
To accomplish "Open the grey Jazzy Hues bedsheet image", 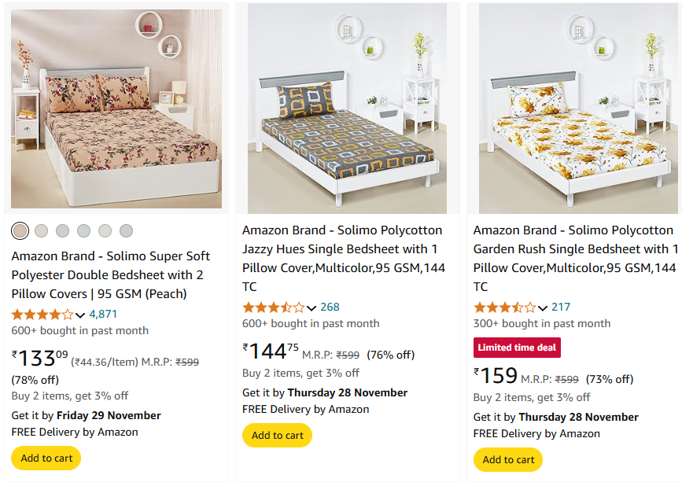I will point(347,109).
